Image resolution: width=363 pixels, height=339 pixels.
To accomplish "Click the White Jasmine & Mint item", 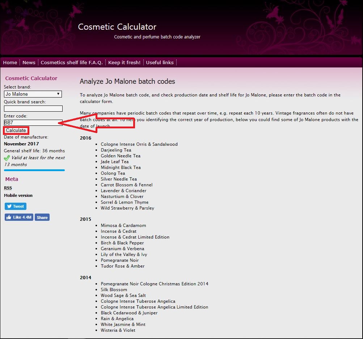I will click(123, 324).
